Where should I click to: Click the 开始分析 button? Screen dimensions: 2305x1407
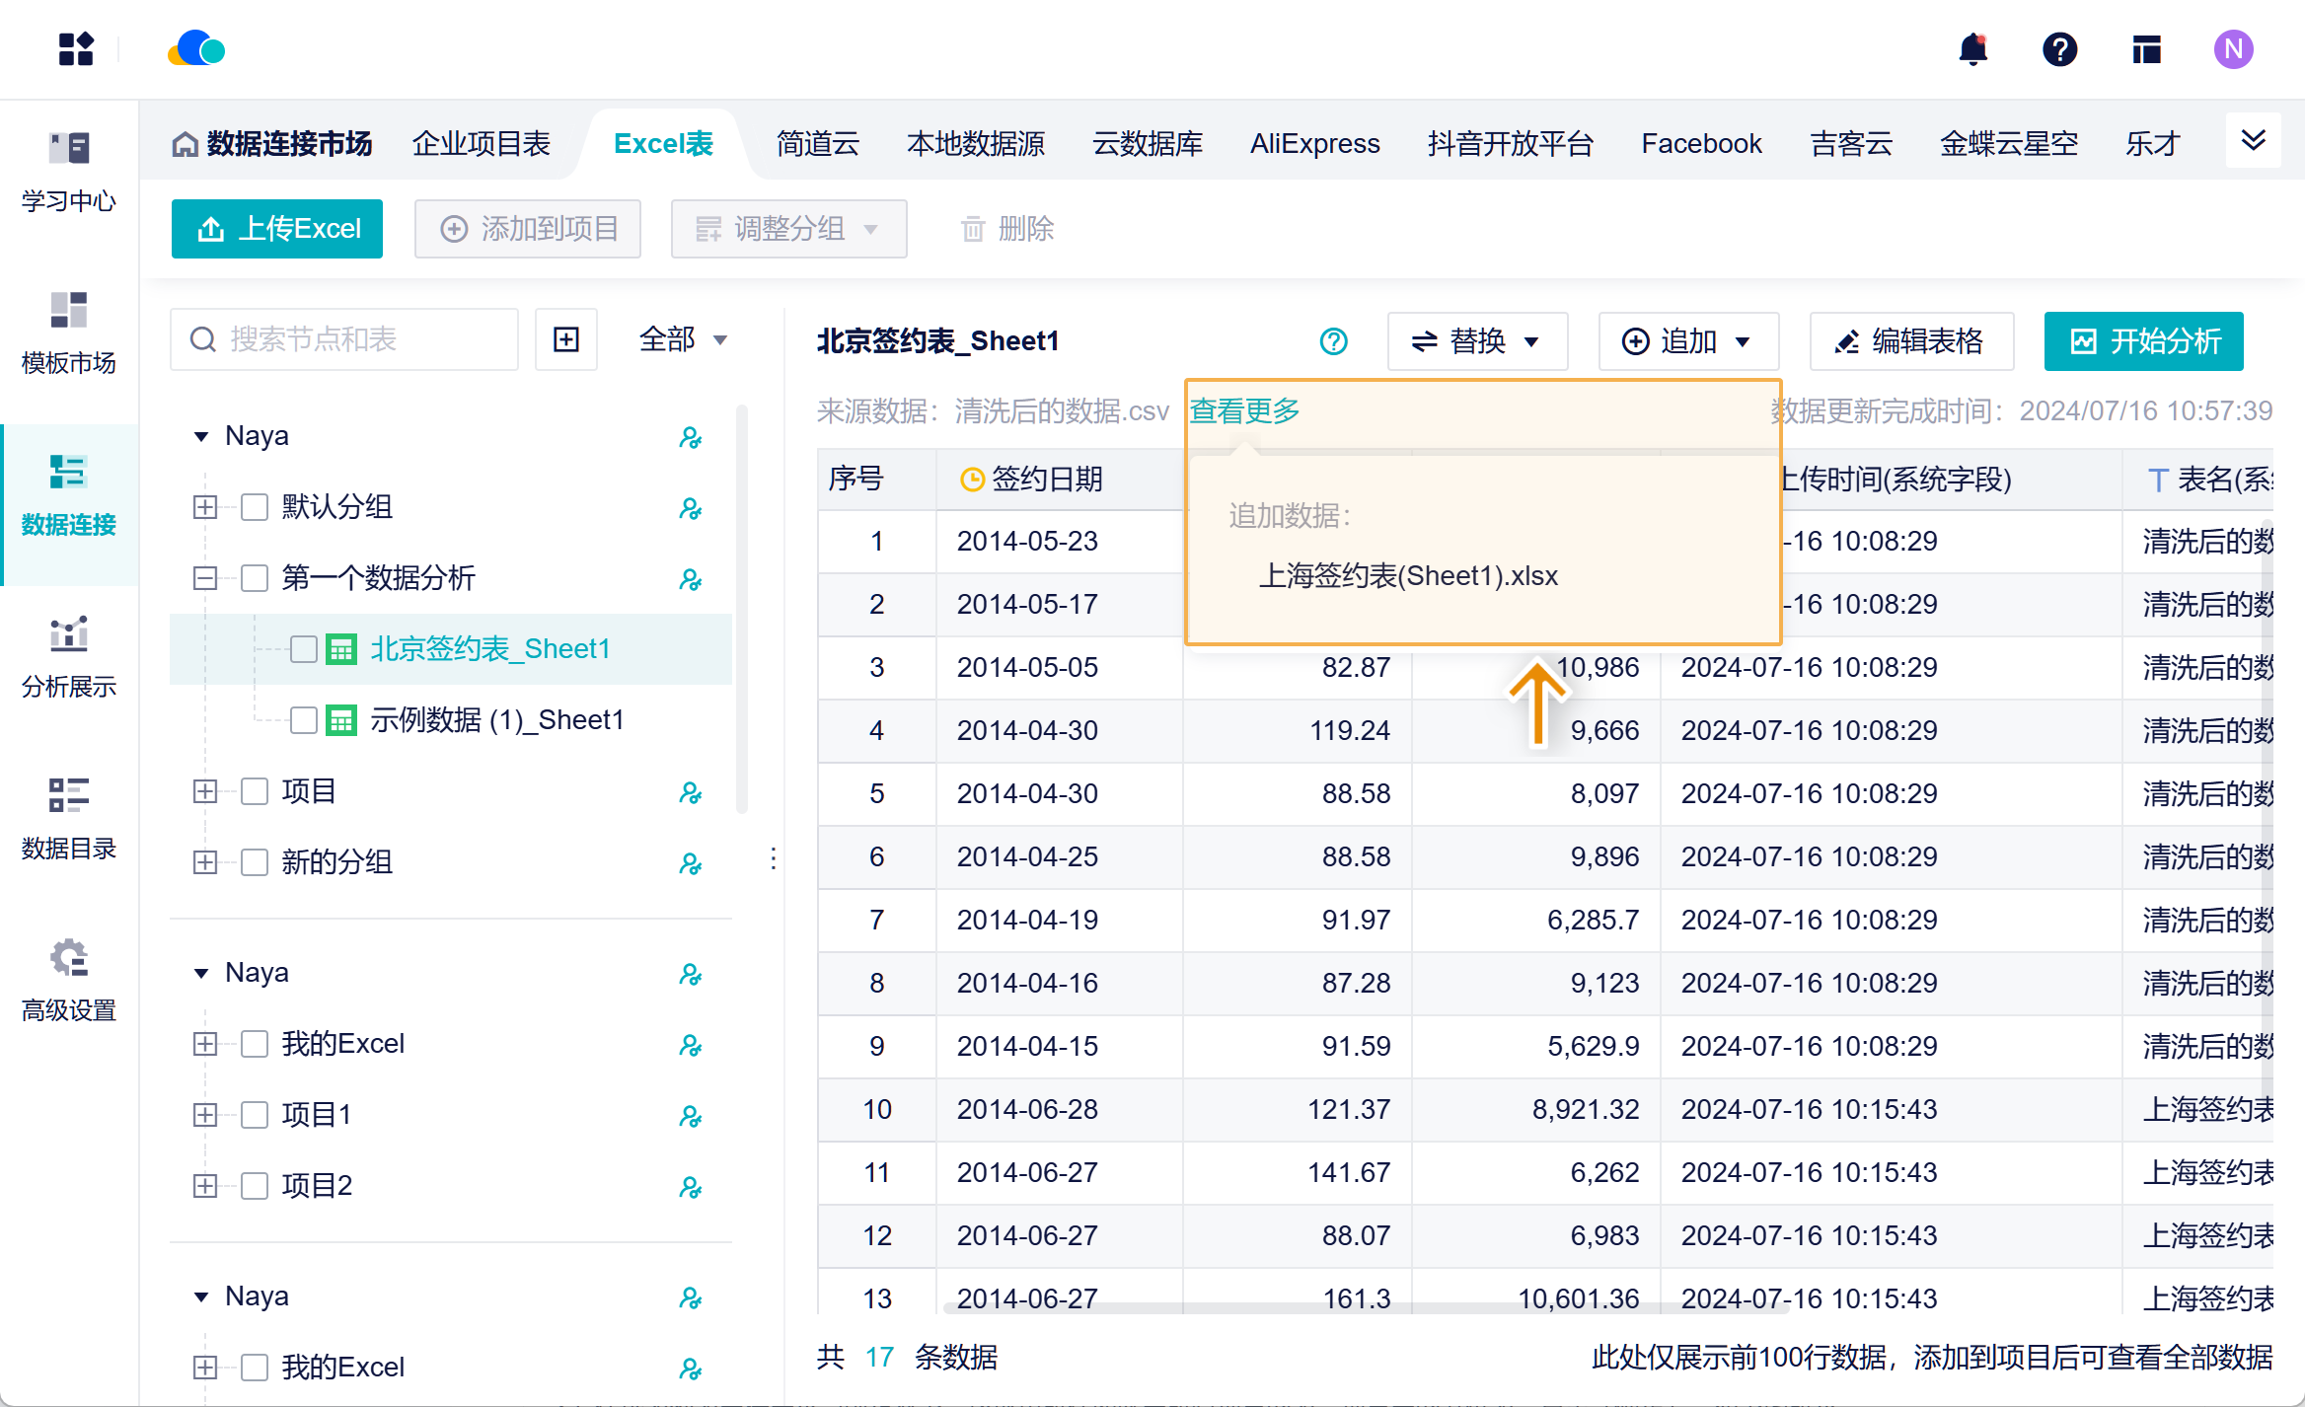coord(2143,341)
